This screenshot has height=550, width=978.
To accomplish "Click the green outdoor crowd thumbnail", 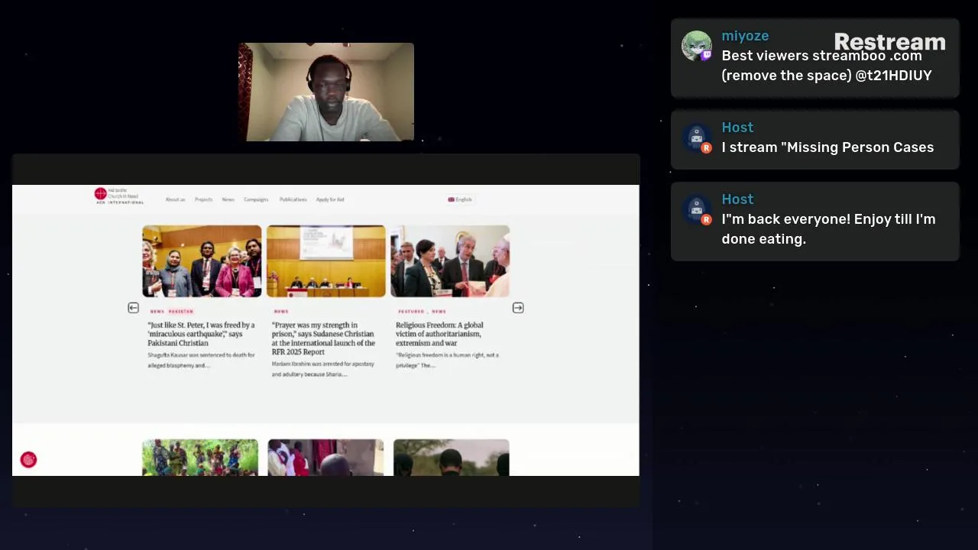I will click(x=200, y=458).
